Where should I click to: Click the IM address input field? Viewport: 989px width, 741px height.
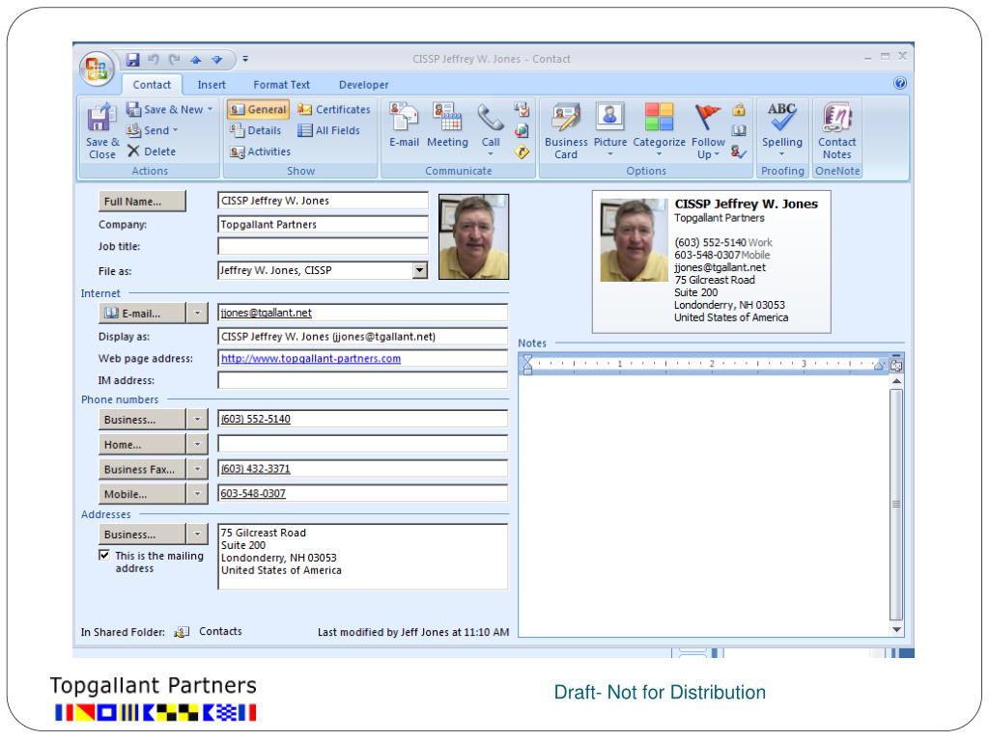coord(363,380)
